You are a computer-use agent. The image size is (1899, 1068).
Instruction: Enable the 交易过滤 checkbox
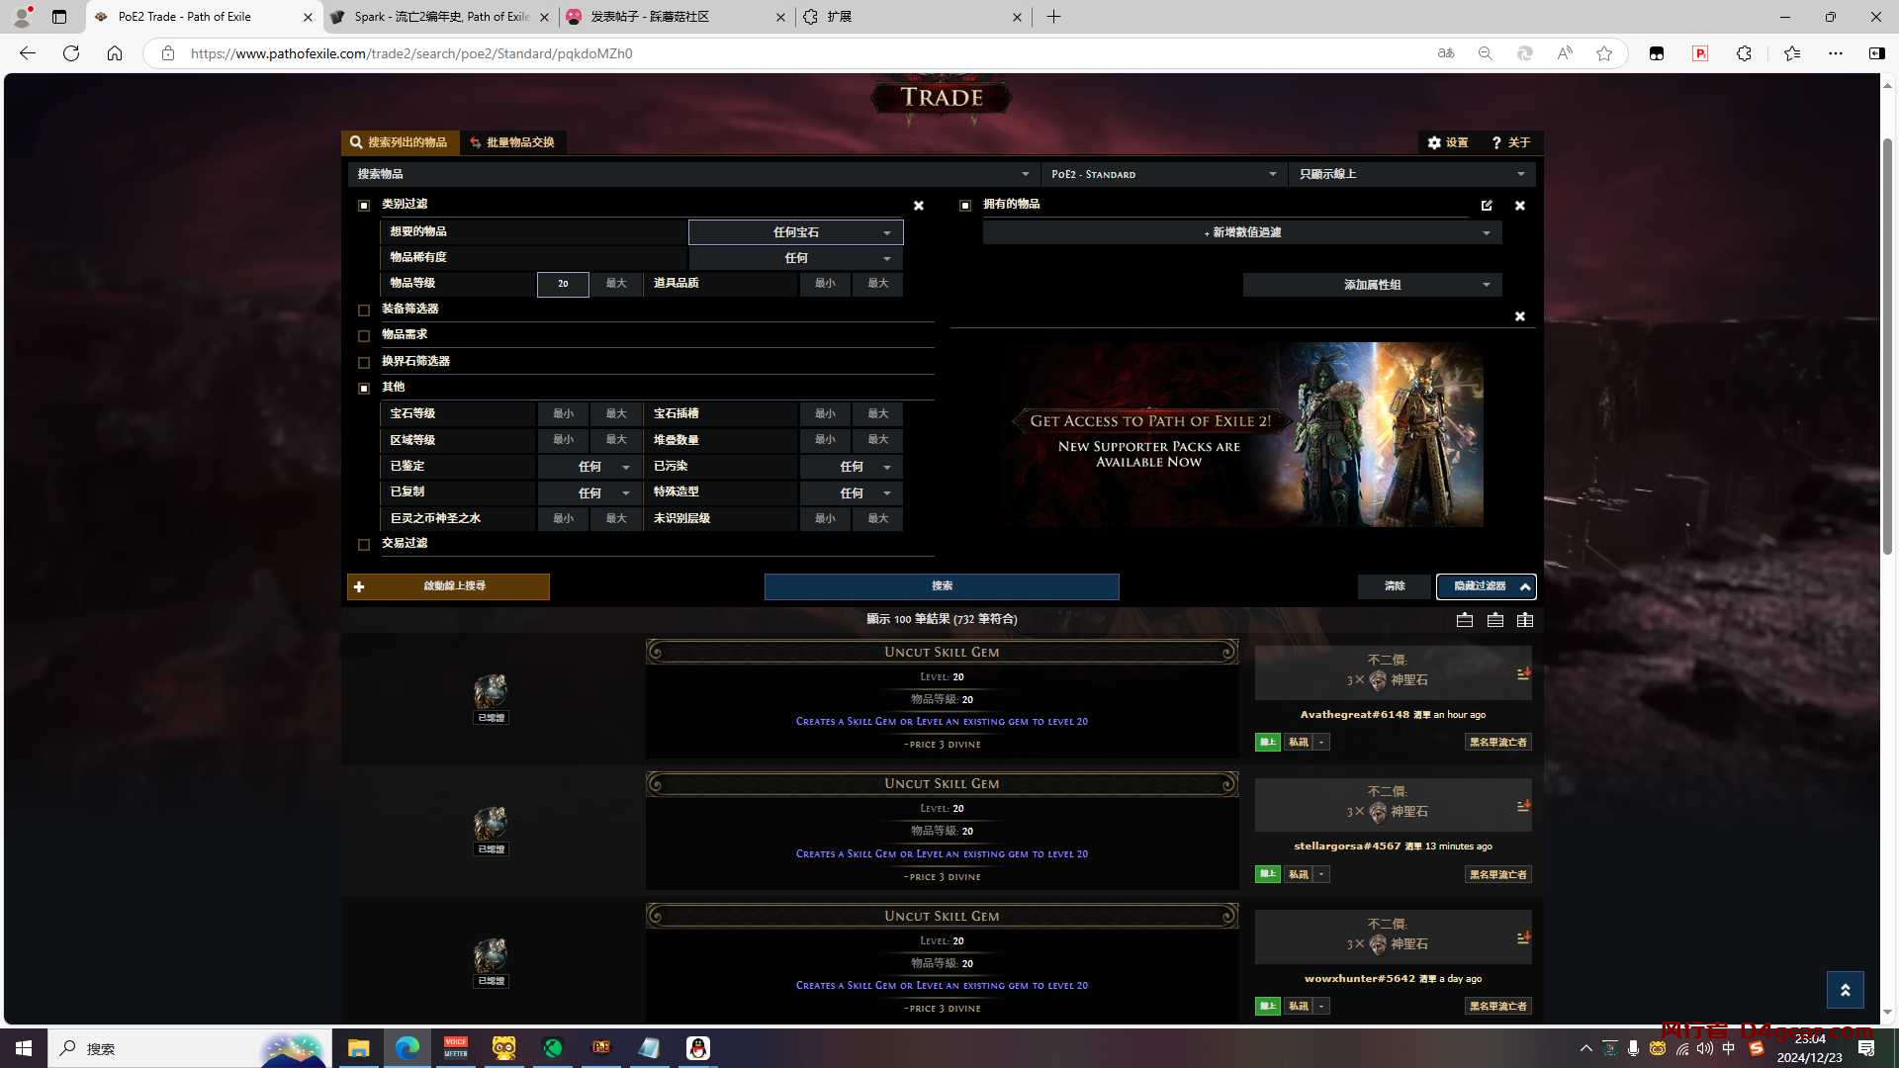point(364,545)
